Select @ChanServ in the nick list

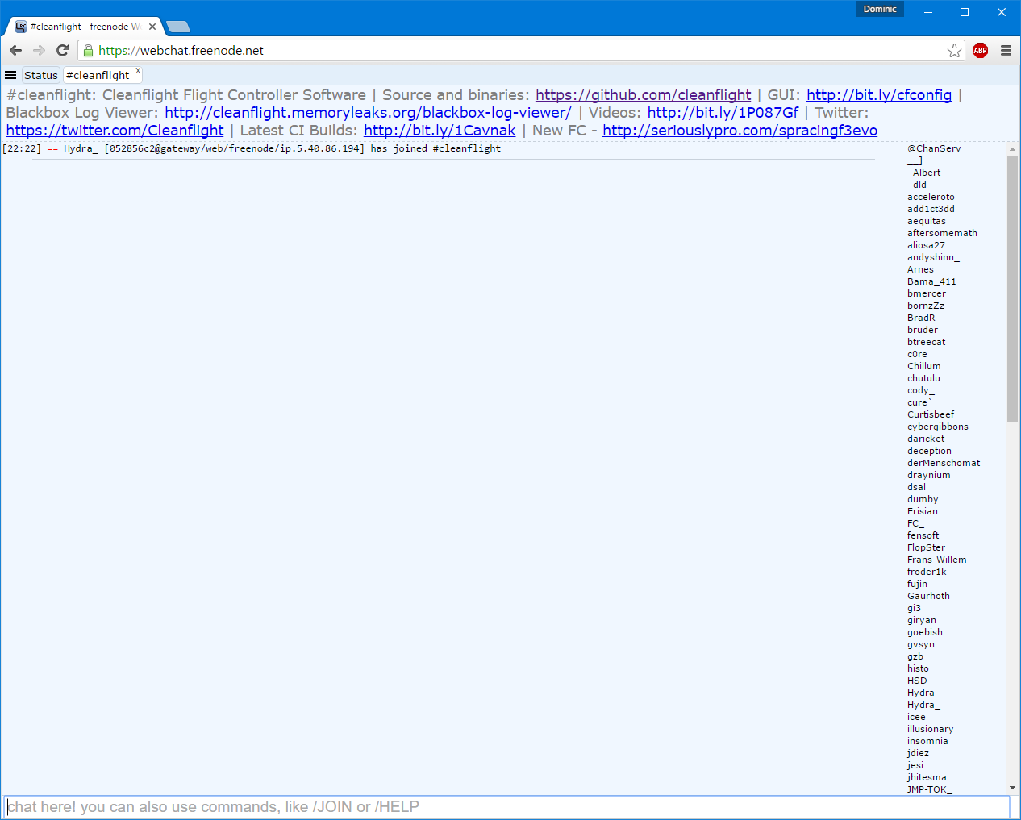click(x=934, y=148)
